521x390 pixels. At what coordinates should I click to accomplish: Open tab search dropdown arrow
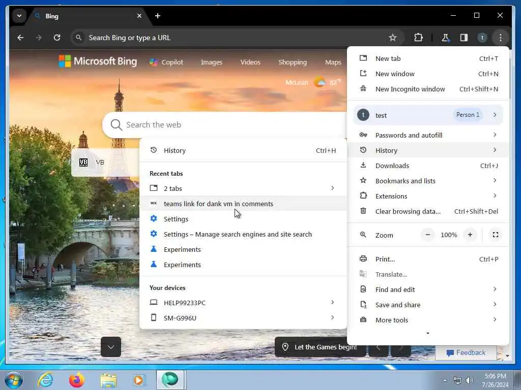tap(19, 16)
